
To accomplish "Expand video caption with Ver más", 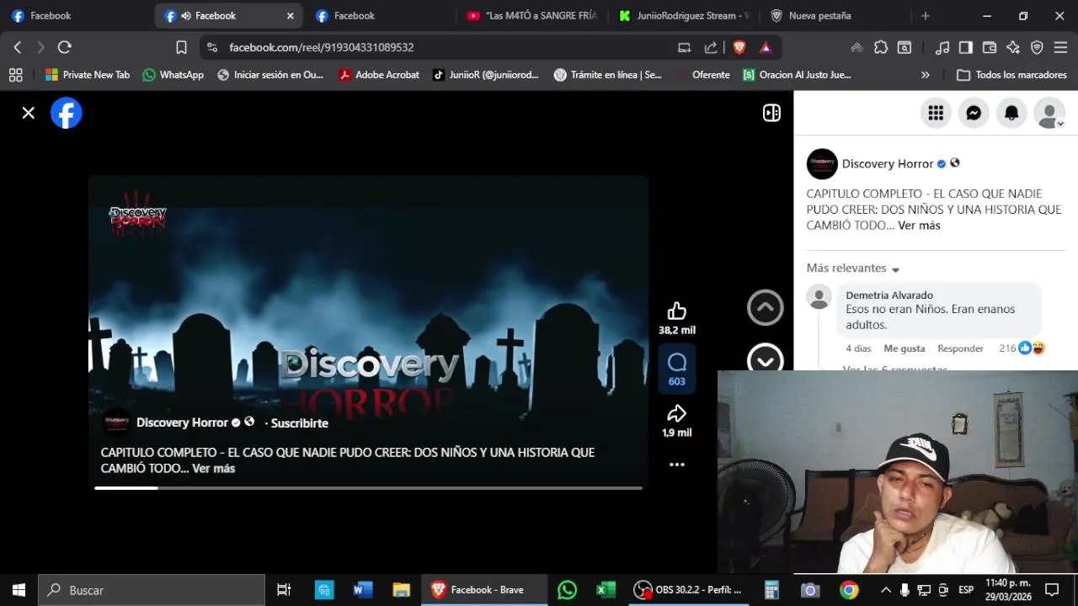I will pyautogui.click(x=213, y=468).
